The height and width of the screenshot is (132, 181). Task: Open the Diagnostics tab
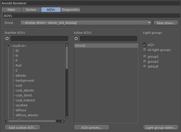(71, 10)
